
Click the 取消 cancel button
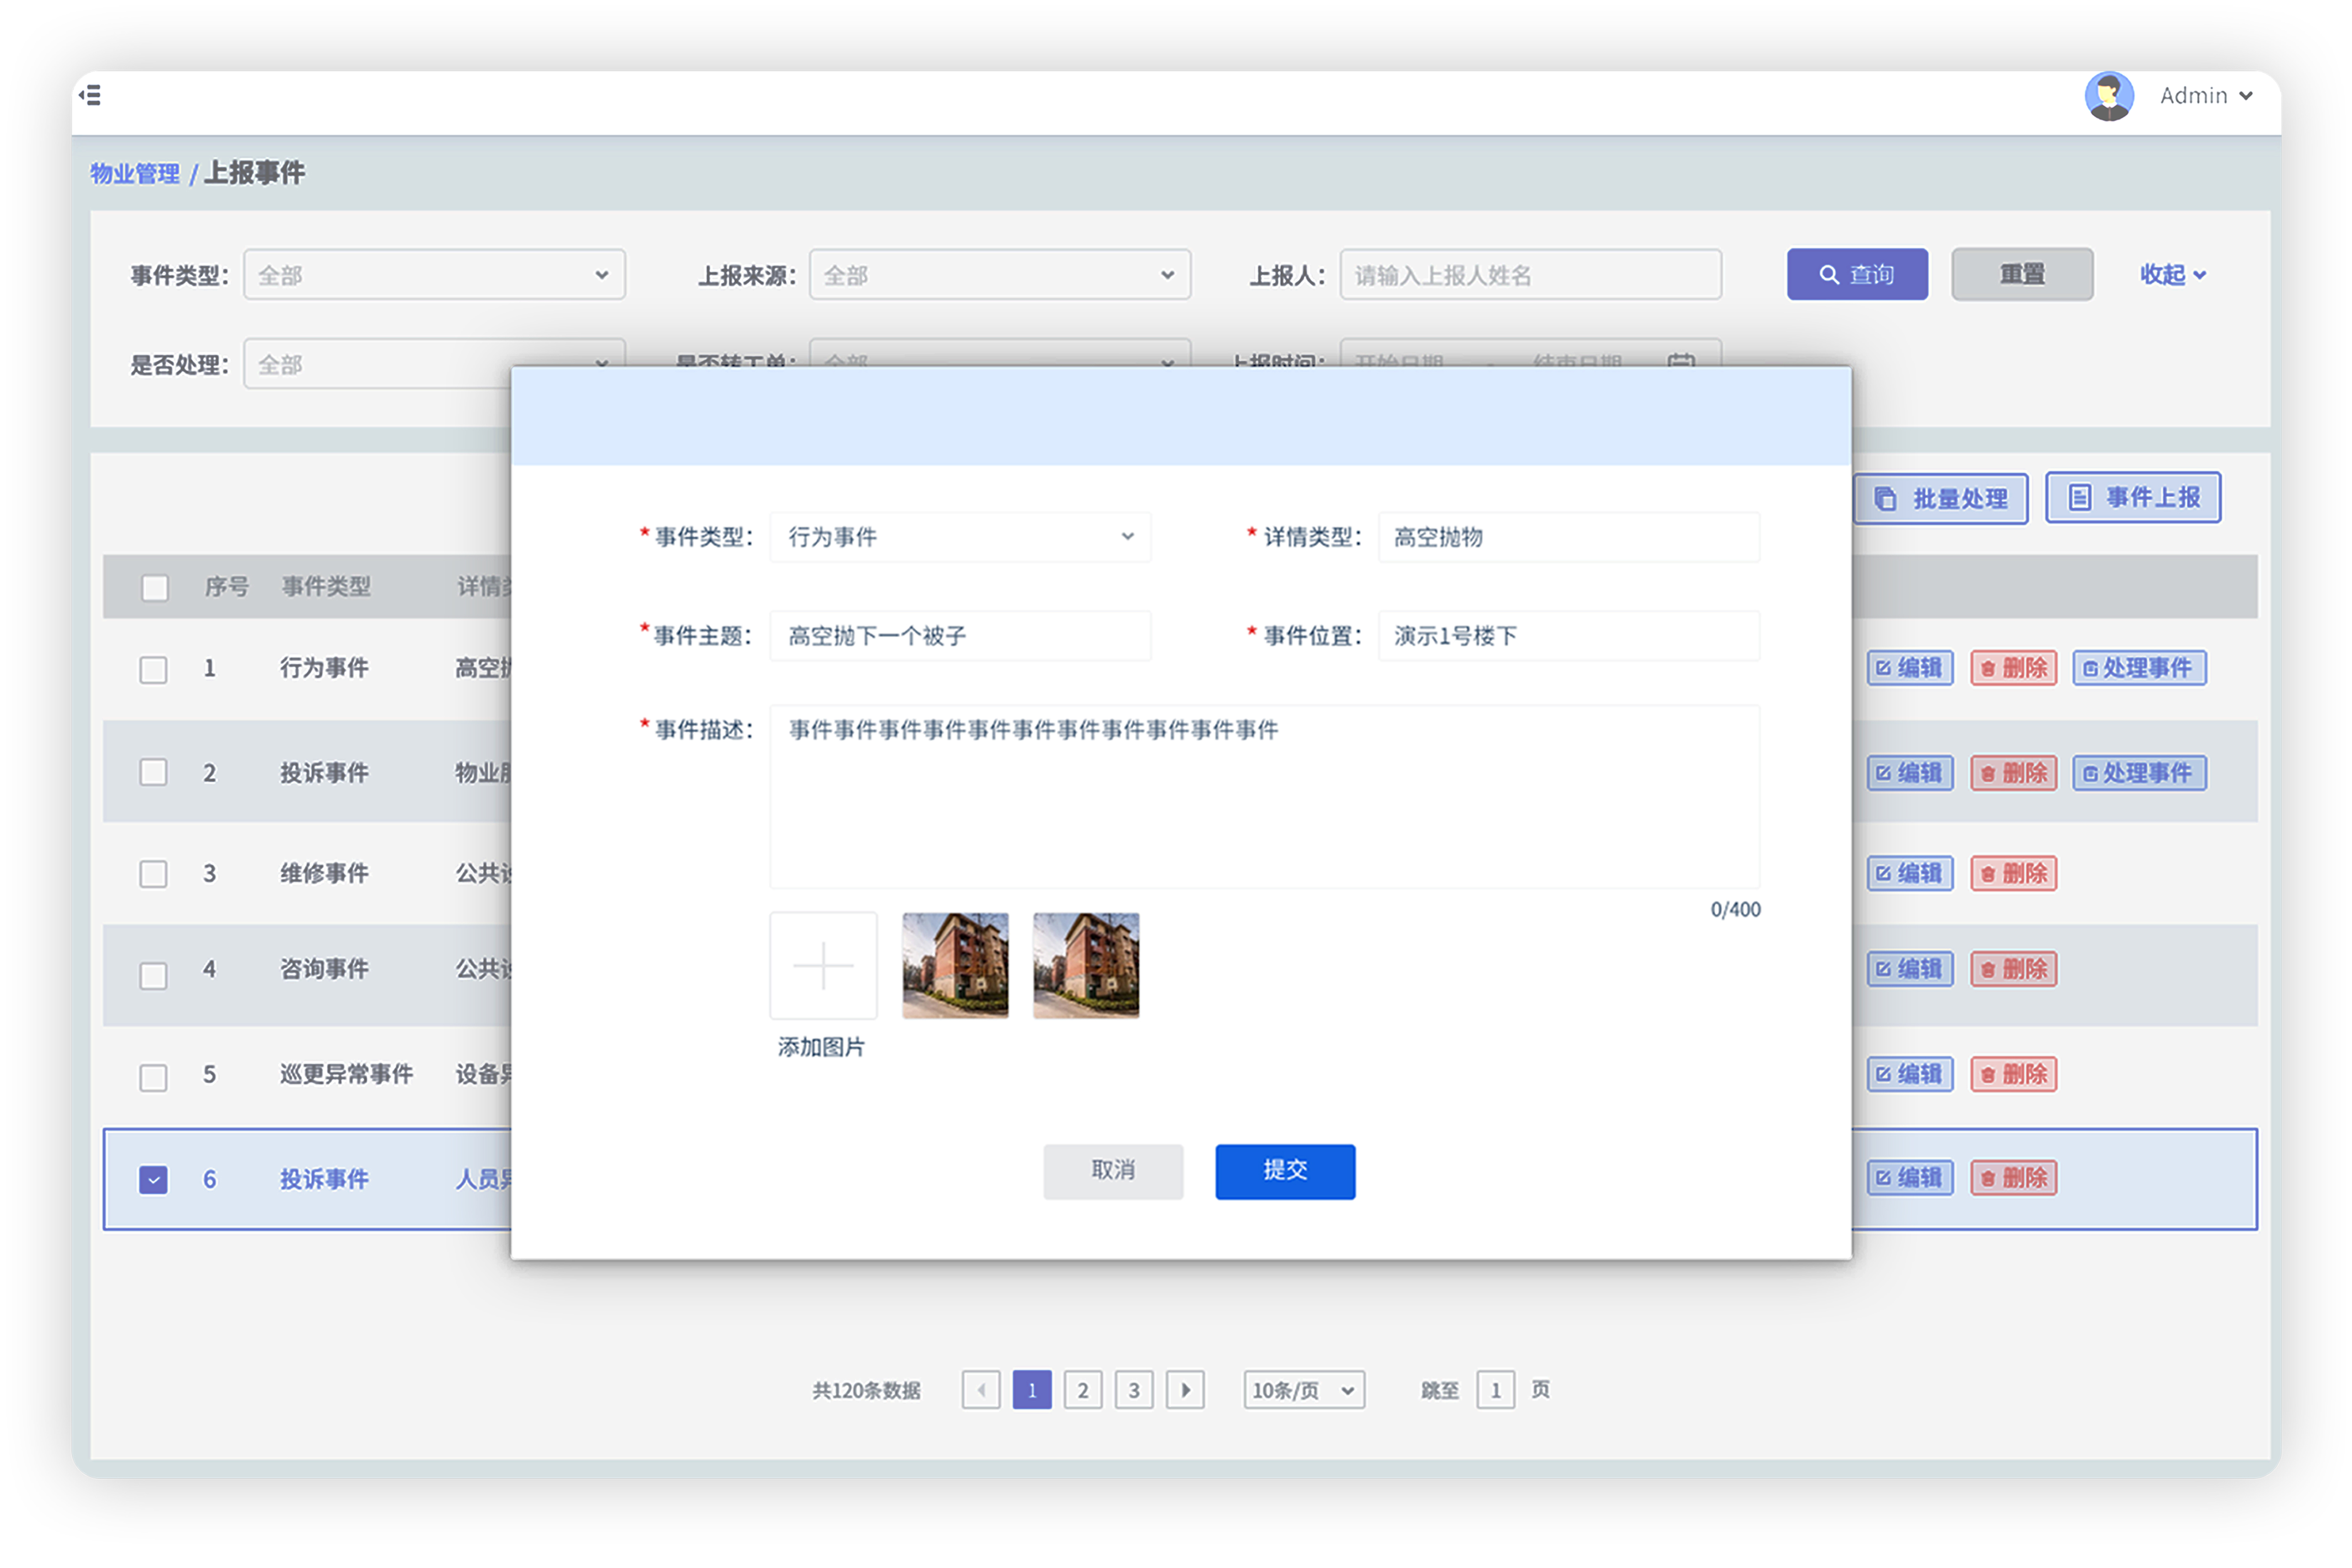click(1113, 1171)
